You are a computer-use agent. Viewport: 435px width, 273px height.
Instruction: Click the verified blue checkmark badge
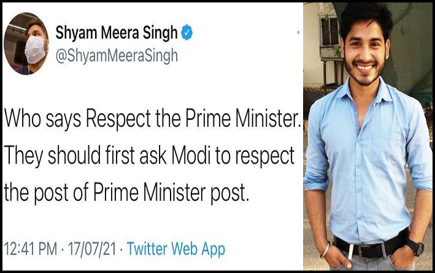pos(187,34)
